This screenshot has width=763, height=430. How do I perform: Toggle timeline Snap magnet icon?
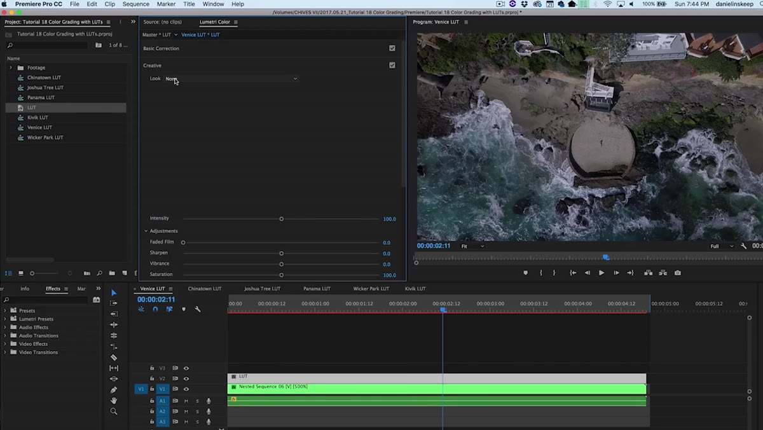(x=155, y=309)
